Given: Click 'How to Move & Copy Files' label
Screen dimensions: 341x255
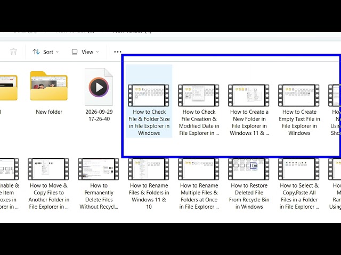Looking at the screenshot, I should (48, 196).
